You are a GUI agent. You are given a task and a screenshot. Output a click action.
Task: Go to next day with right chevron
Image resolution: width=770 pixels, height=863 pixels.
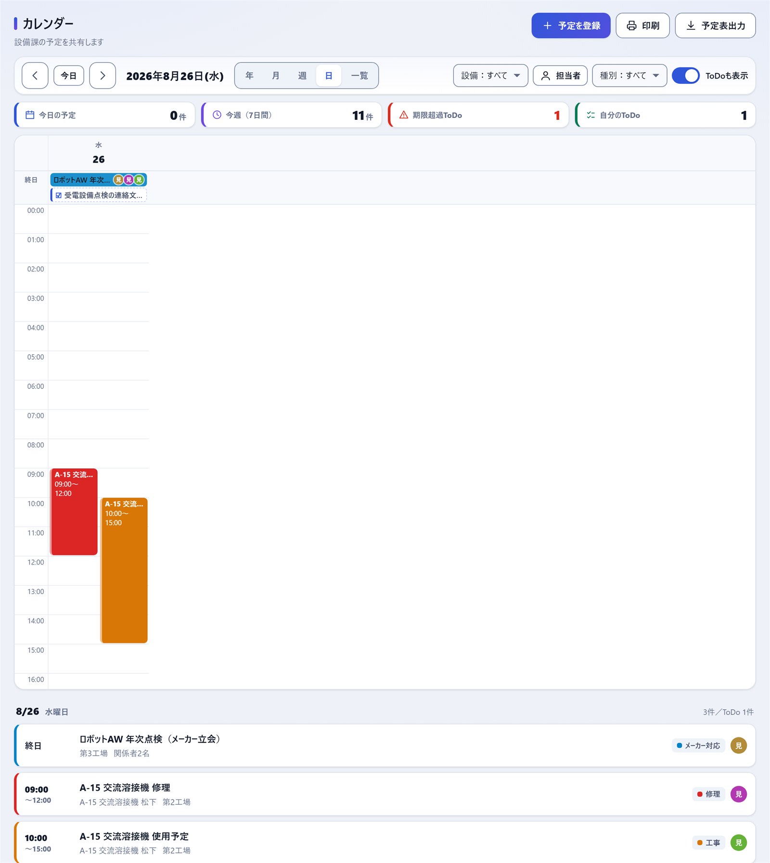(103, 76)
